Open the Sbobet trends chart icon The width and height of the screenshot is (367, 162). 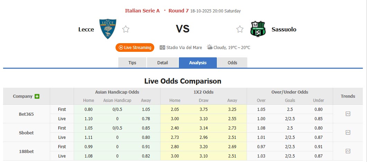tap(348, 132)
